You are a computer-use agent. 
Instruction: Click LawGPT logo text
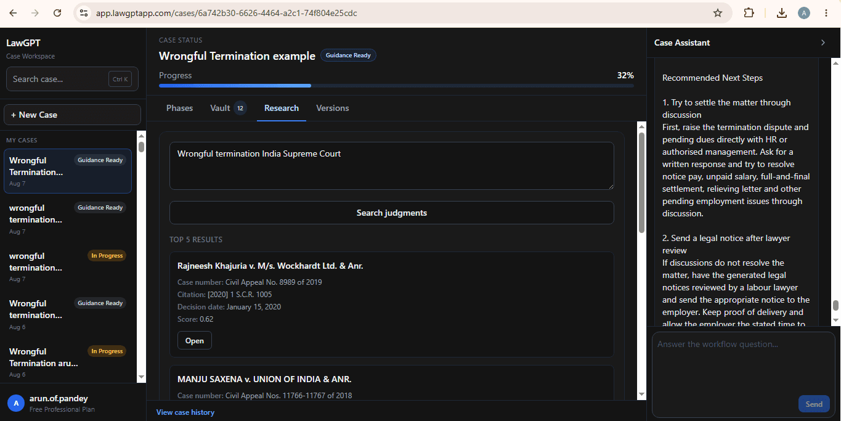point(23,43)
